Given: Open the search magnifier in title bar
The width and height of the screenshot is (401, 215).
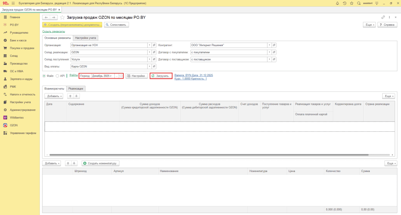Looking at the screenshot, I should coord(359,3).
